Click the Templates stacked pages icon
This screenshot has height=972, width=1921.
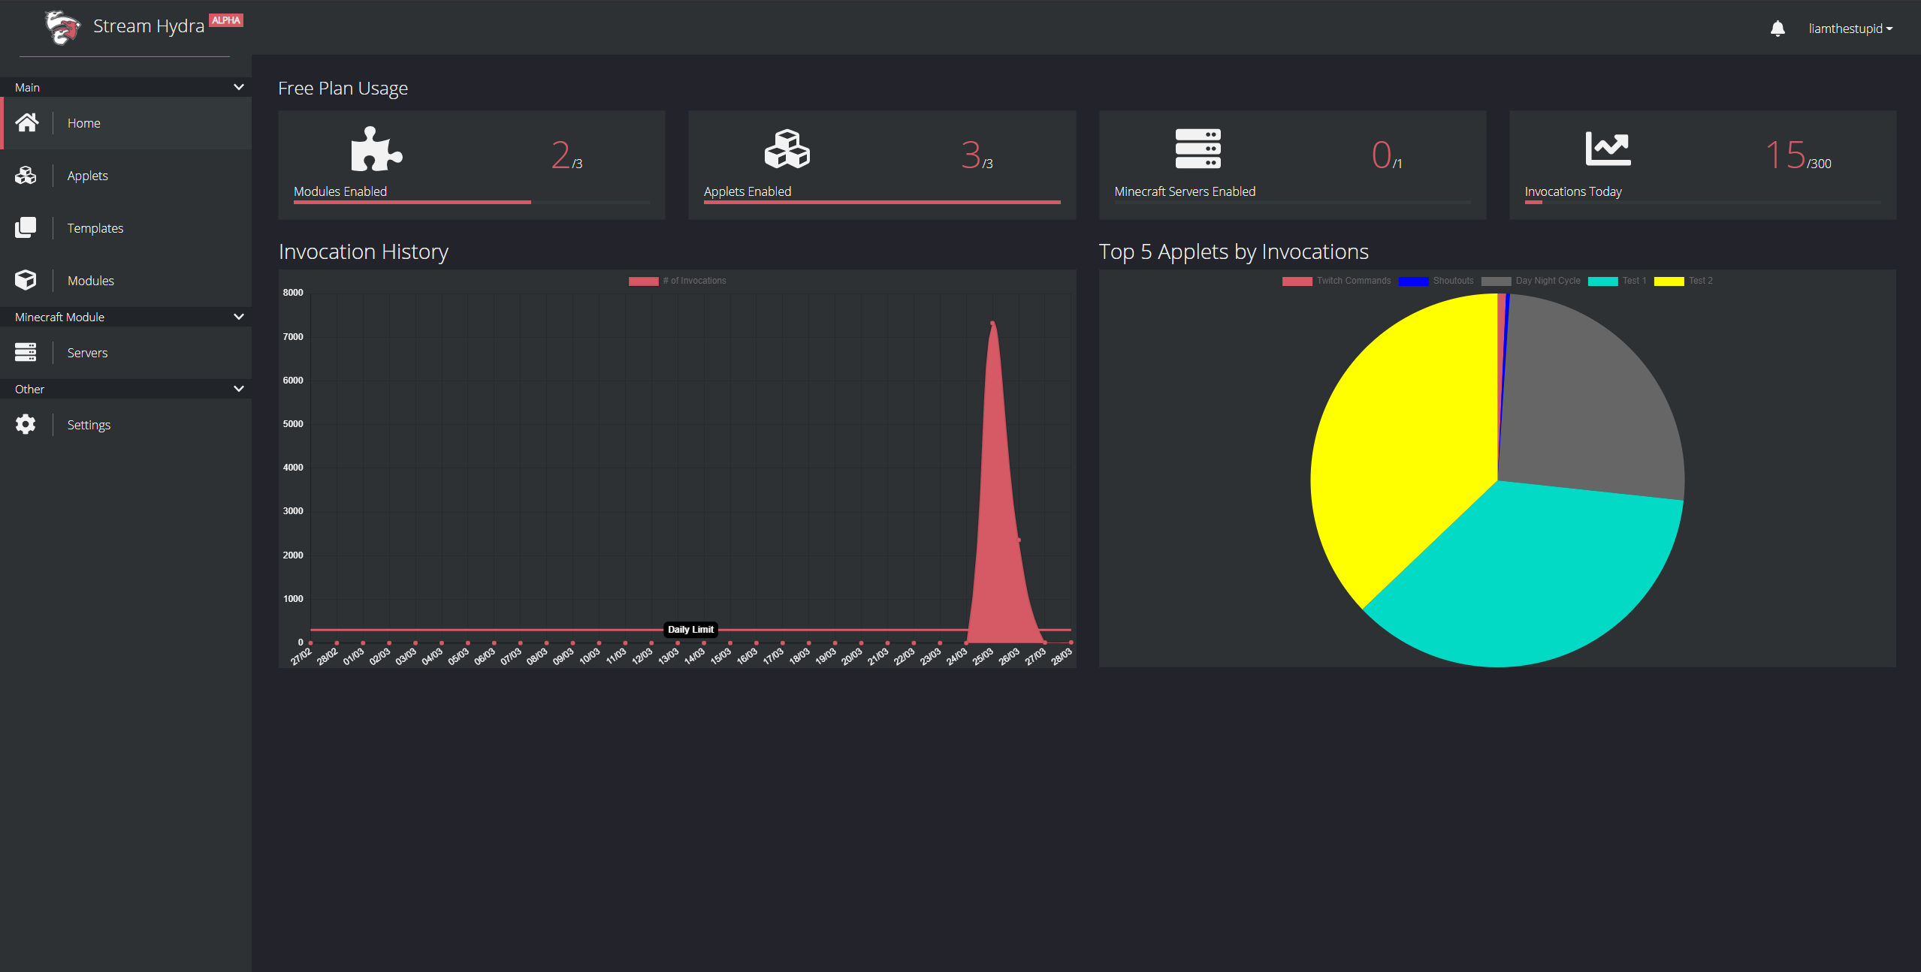[x=26, y=227]
